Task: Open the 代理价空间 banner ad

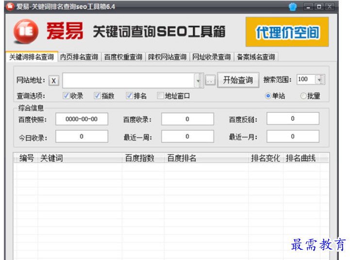Action: click(287, 32)
